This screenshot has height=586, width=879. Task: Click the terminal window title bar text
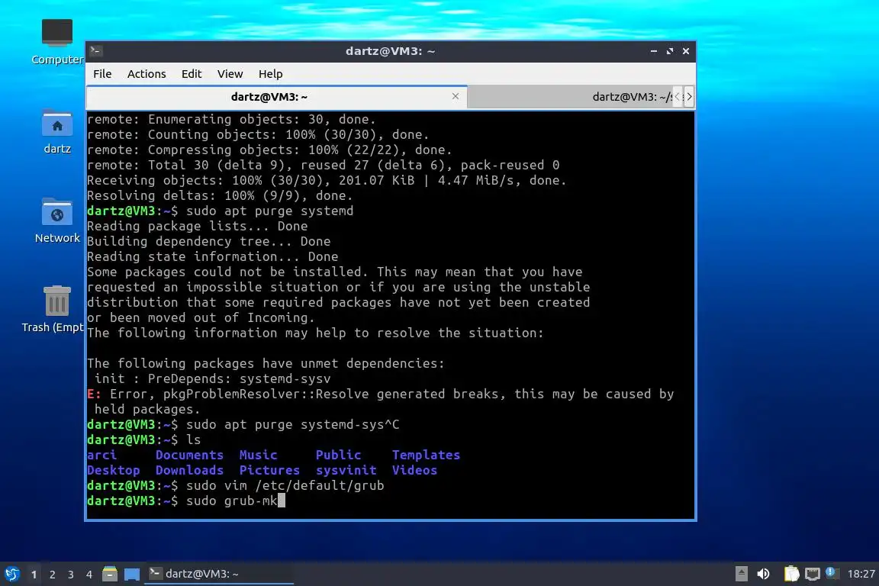[x=390, y=51]
